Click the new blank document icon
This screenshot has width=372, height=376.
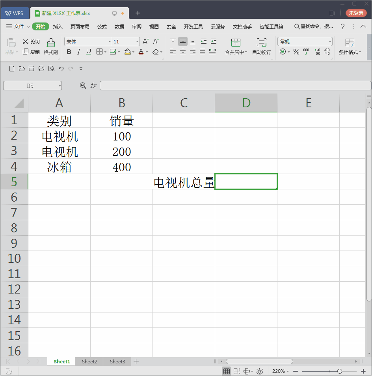[12, 69]
